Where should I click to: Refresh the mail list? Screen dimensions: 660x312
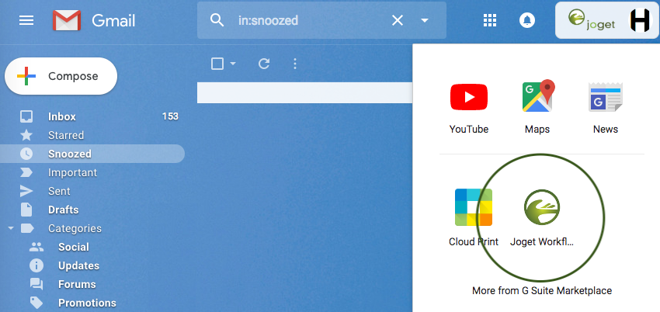264,64
